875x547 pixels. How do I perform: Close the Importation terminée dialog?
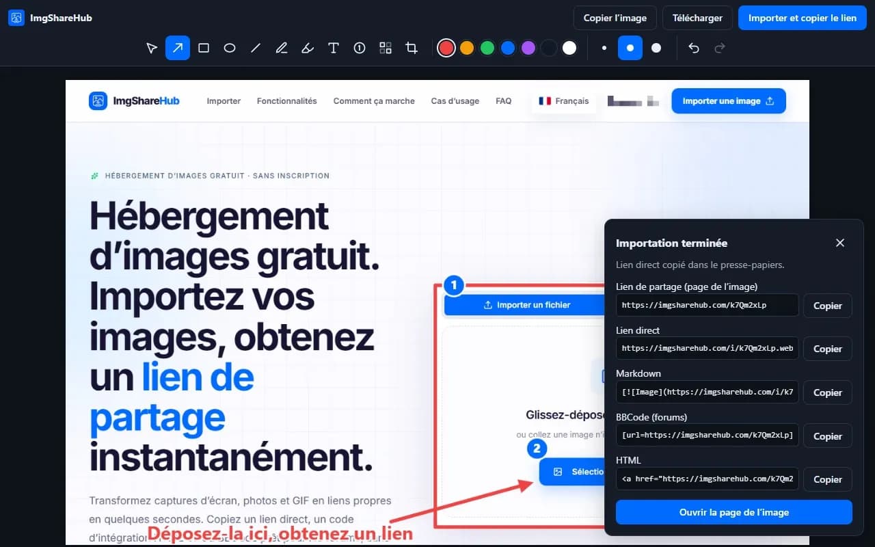840,243
